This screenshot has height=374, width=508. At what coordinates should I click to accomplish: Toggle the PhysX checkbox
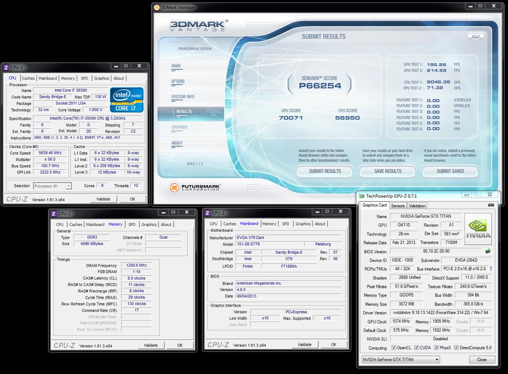point(436,348)
